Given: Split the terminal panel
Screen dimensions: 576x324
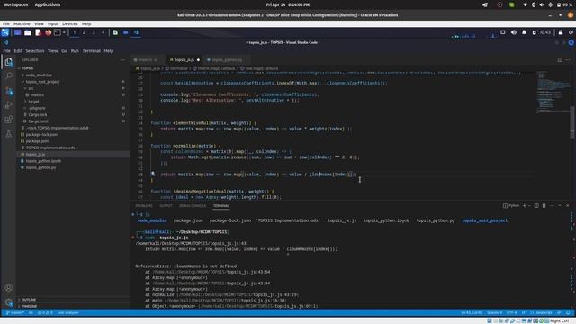Looking at the screenshot, I should (x=536, y=206).
